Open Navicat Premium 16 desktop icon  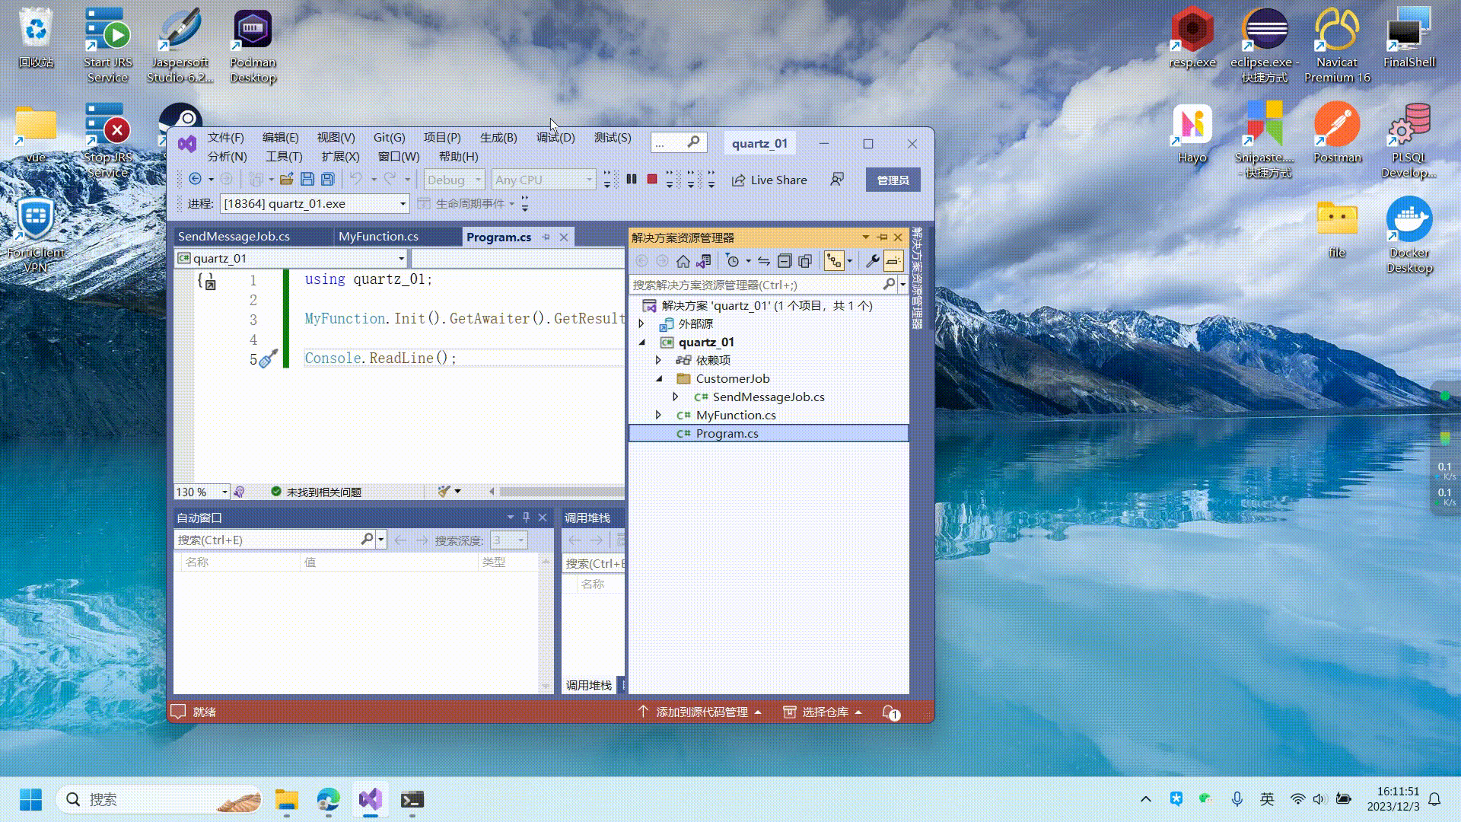click(1337, 46)
